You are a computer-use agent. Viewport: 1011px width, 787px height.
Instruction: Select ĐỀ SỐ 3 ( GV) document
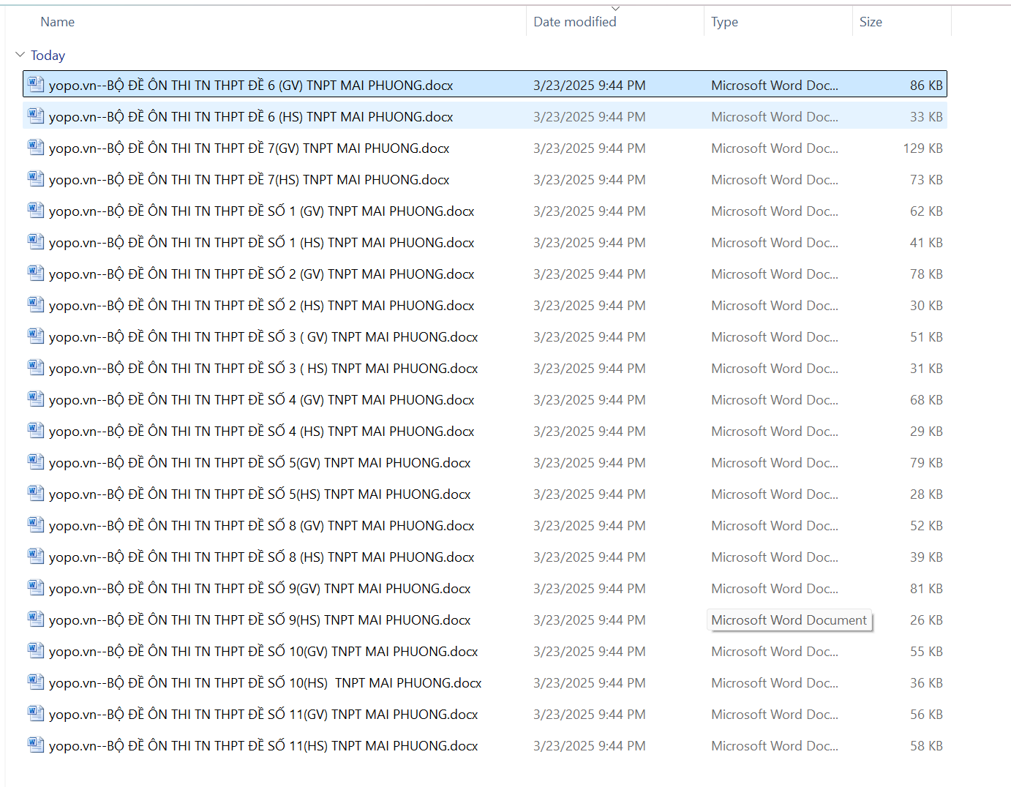click(263, 337)
